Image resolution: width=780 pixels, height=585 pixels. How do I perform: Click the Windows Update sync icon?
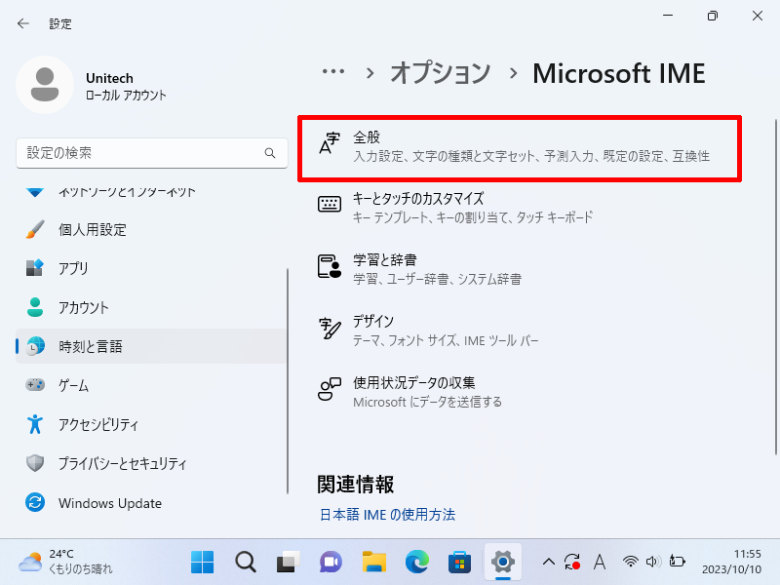pos(35,502)
